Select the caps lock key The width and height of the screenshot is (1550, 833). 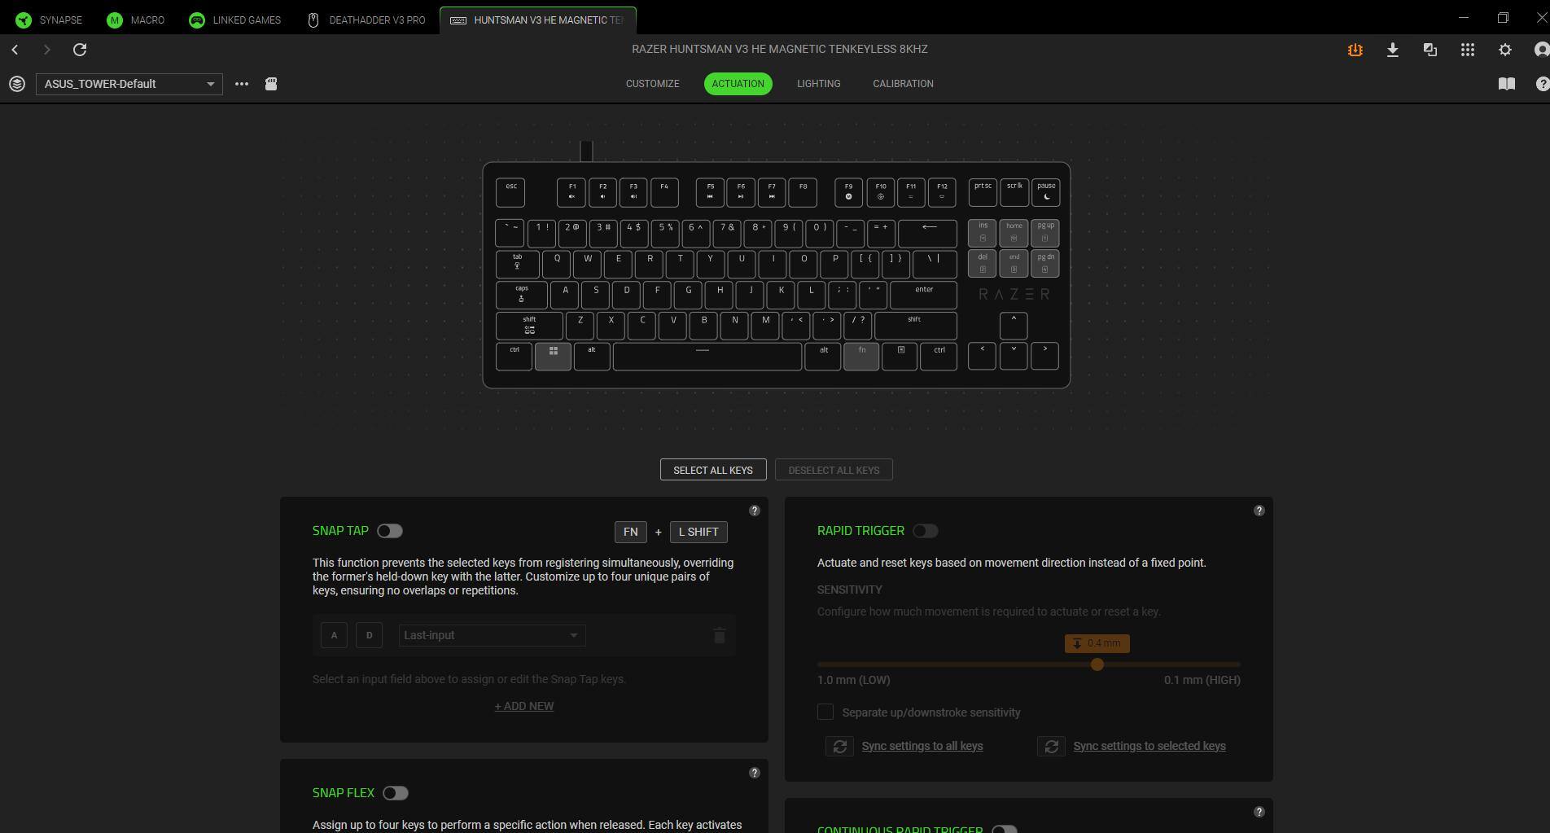522,295
